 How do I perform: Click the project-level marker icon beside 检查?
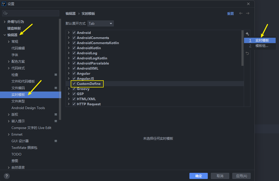pyautogui.click(x=56, y=75)
